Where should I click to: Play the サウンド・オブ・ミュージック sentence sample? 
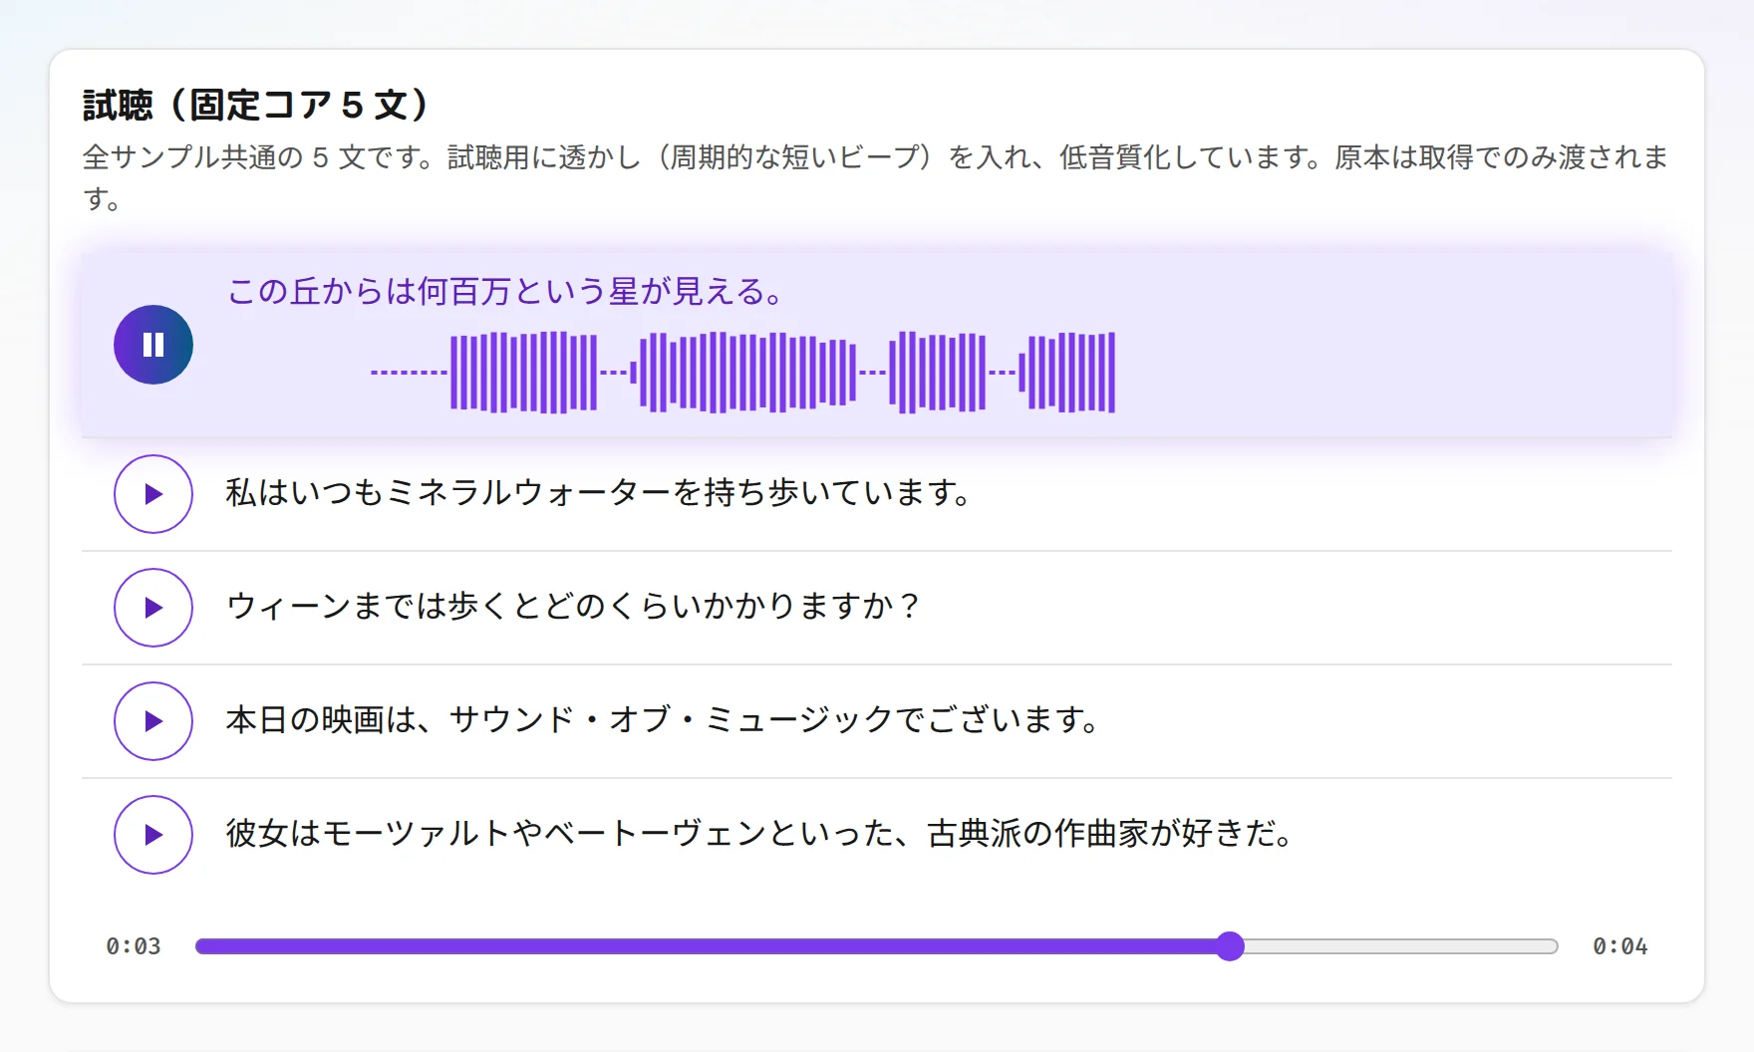(x=153, y=721)
